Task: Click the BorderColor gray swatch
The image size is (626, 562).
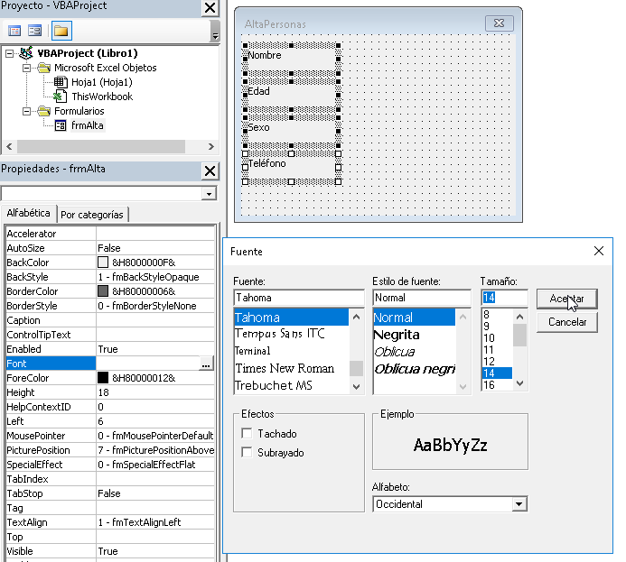Action: [103, 291]
